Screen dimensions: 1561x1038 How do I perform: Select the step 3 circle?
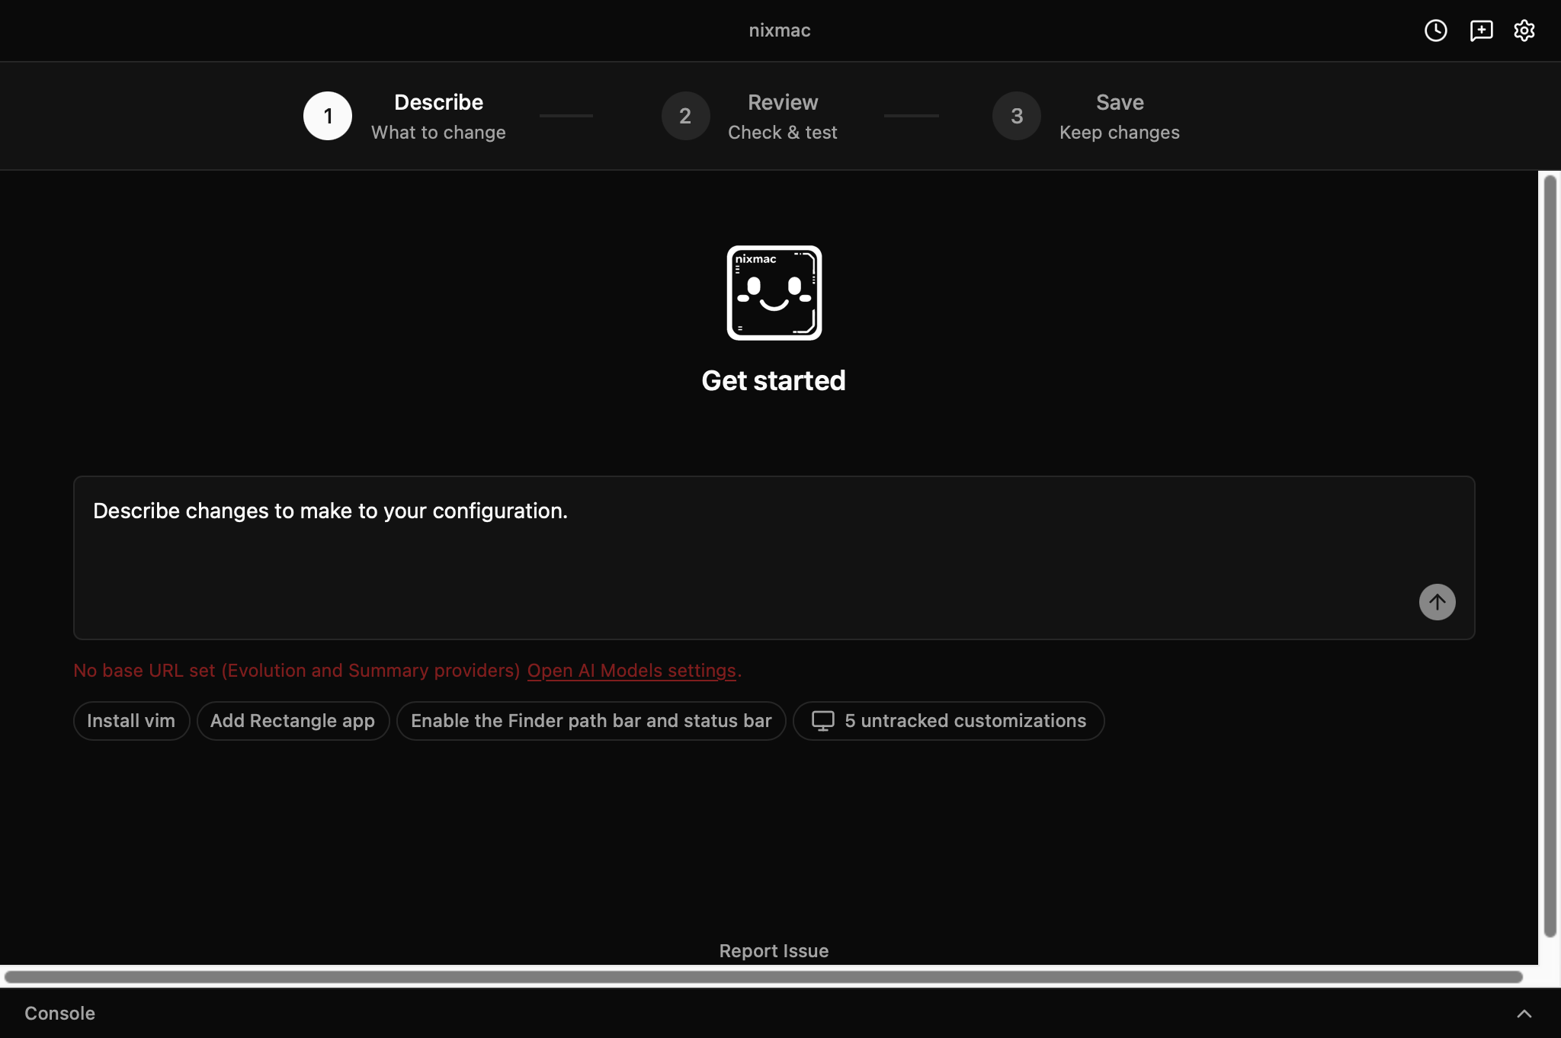tap(1016, 116)
